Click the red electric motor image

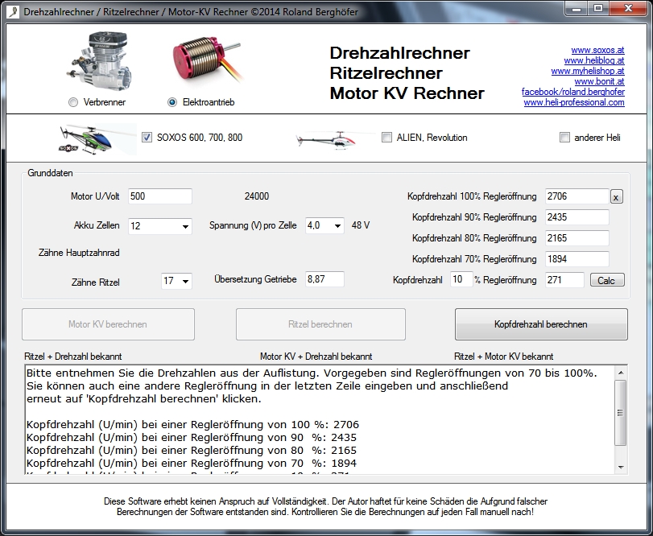[208, 60]
